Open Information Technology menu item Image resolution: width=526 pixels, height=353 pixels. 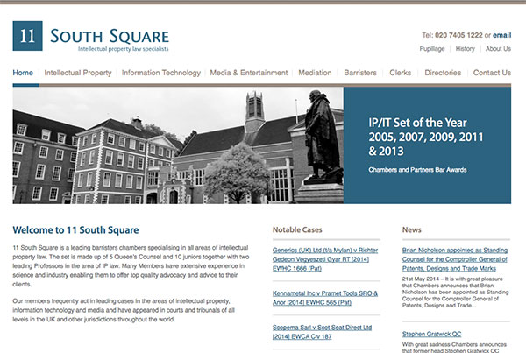[x=161, y=73]
